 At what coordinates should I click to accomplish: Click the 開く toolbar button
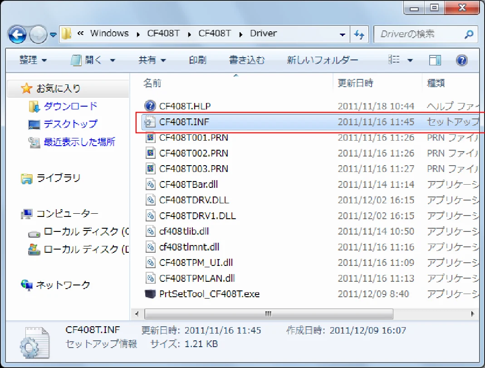click(87, 60)
